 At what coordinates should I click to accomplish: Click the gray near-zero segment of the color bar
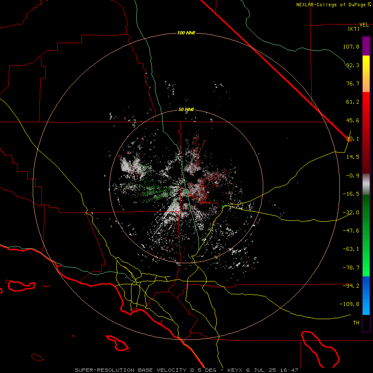(x=366, y=184)
